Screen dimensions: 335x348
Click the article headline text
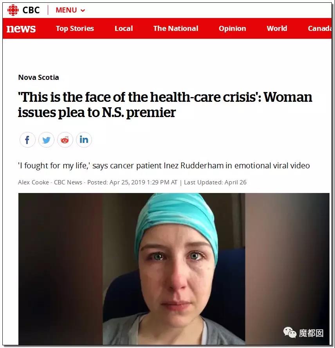pos(165,105)
